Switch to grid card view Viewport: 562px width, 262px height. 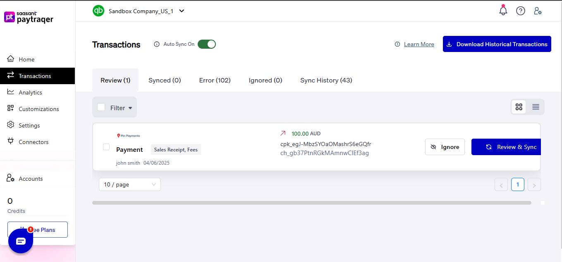tap(519, 107)
